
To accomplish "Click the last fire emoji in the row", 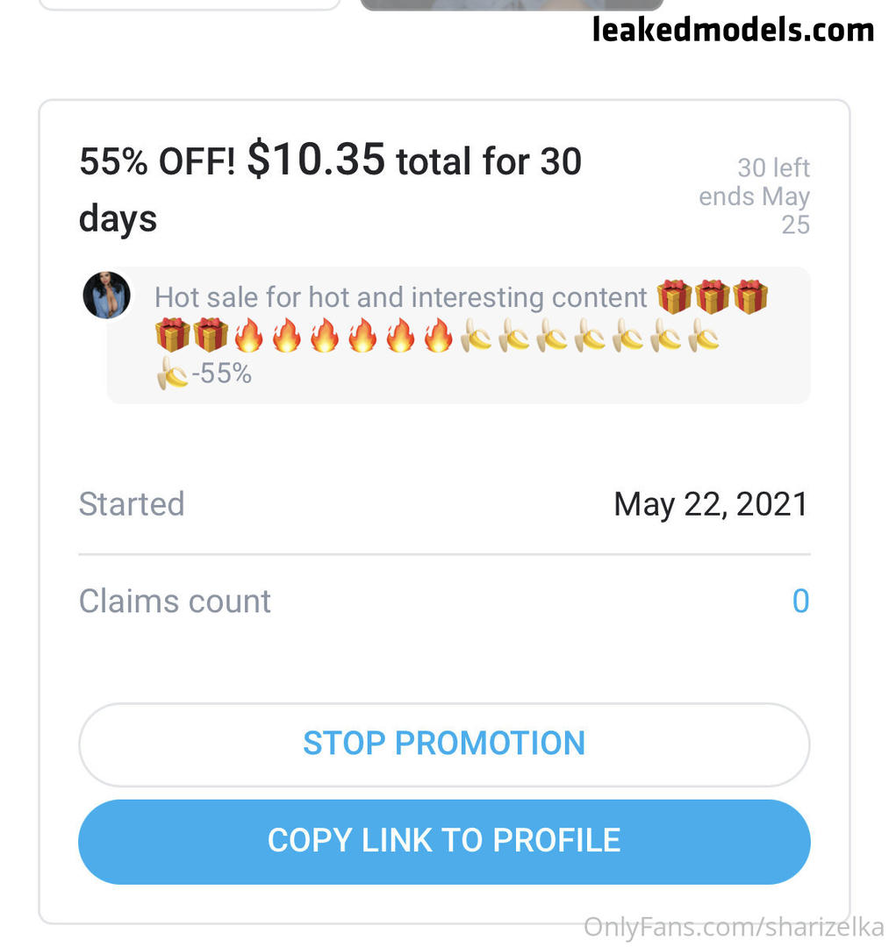I will (x=439, y=335).
